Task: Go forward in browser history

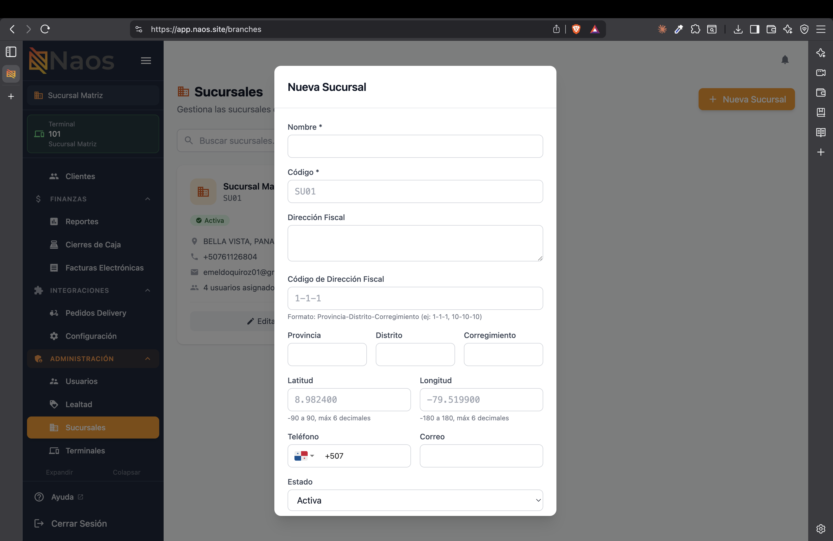Action: 29,29
